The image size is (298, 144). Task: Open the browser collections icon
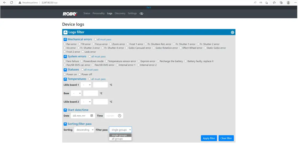pyautogui.click(x=281, y=3)
